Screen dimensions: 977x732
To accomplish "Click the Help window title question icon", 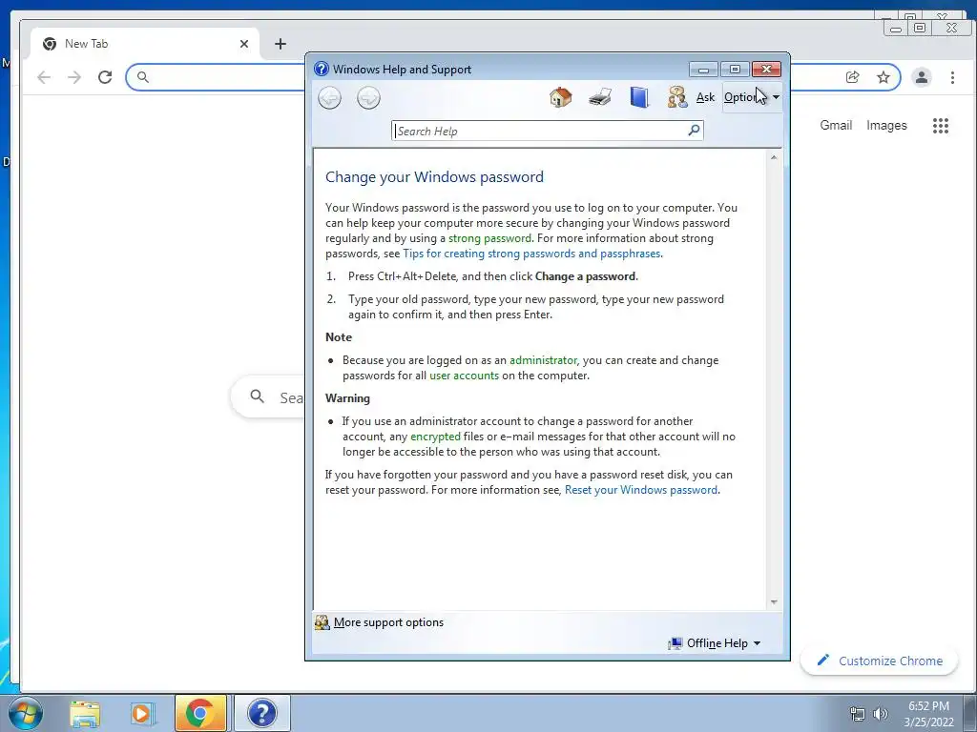I will coord(321,69).
